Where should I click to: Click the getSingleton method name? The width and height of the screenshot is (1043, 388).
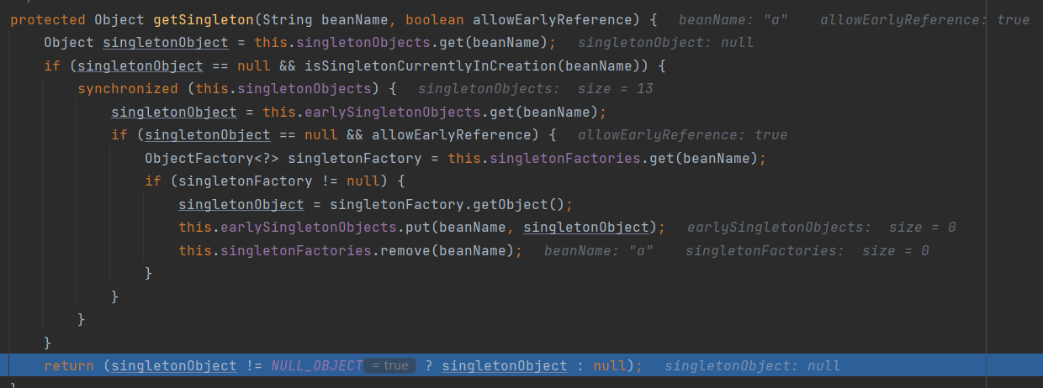[204, 19]
